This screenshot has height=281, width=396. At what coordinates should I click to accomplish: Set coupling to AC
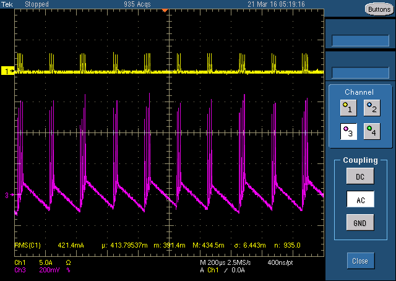click(360, 199)
